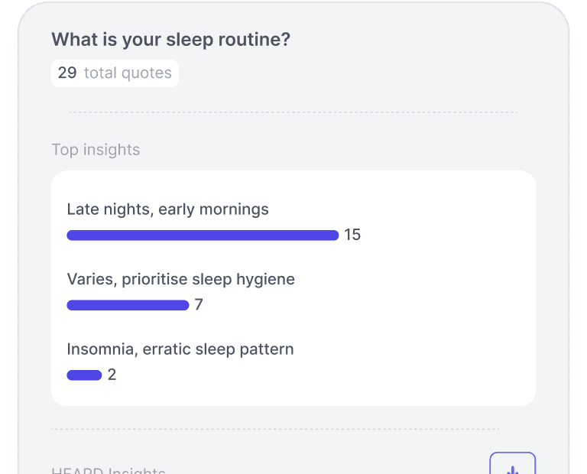Open the "Insomnia, erratic sleep pattern" insight
Image resolution: width=587 pixels, height=474 pixels.
180,349
